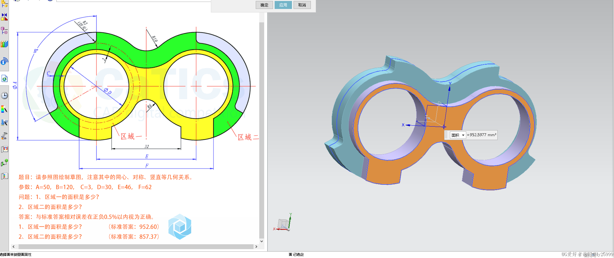Click the view triad in the viewport corner
The width and height of the screenshot is (614, 258).
point(283,223)
